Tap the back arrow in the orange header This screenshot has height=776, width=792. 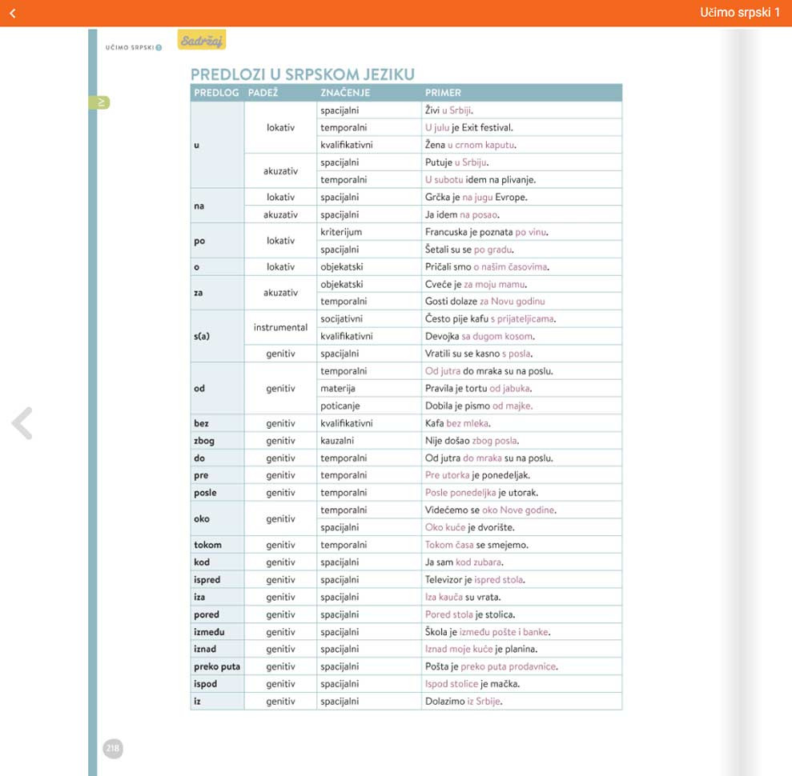point(13,13)
